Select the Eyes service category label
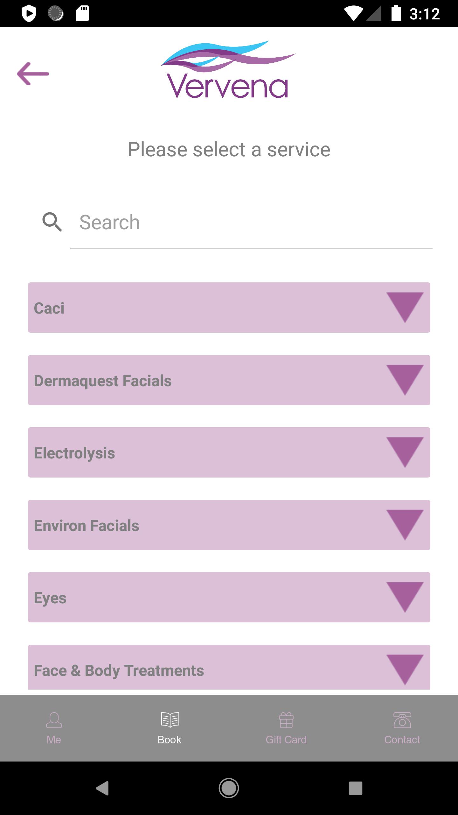 coord(50,599)
